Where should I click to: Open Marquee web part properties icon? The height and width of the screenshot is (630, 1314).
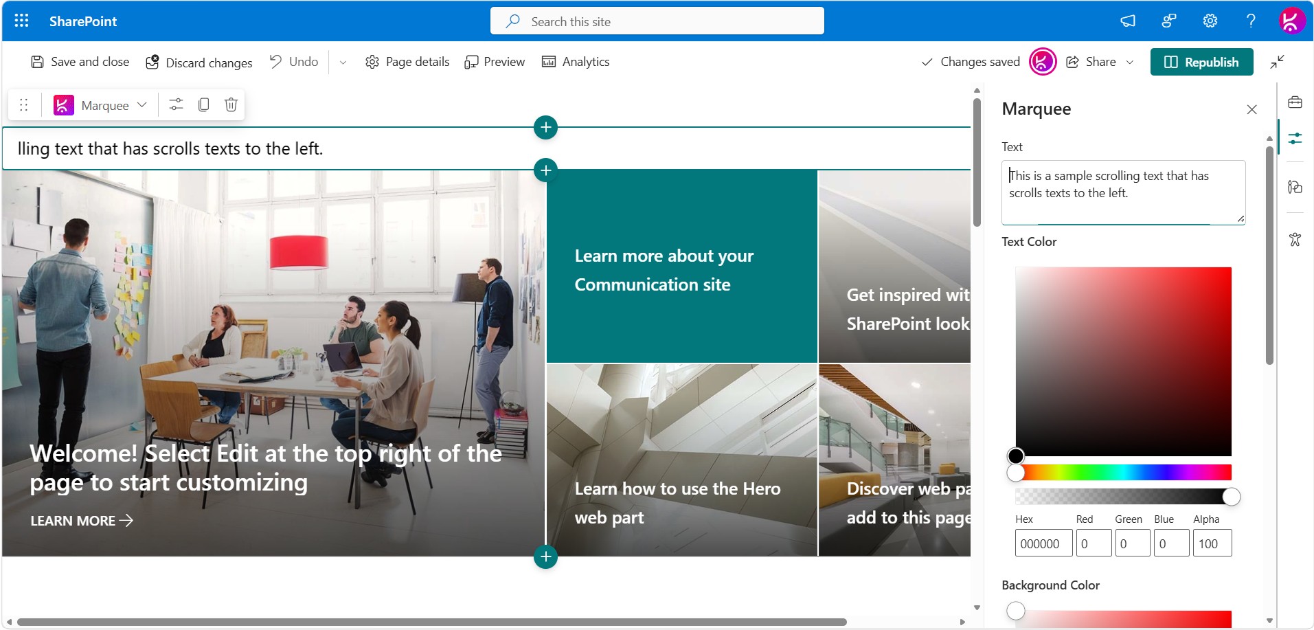[176, 104]
